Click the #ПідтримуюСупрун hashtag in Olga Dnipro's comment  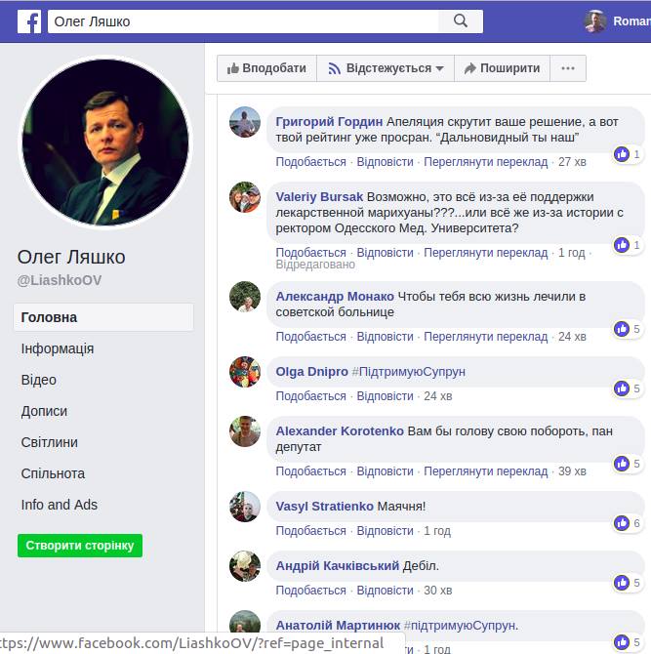pyautogui.click(x=408, y=372)
